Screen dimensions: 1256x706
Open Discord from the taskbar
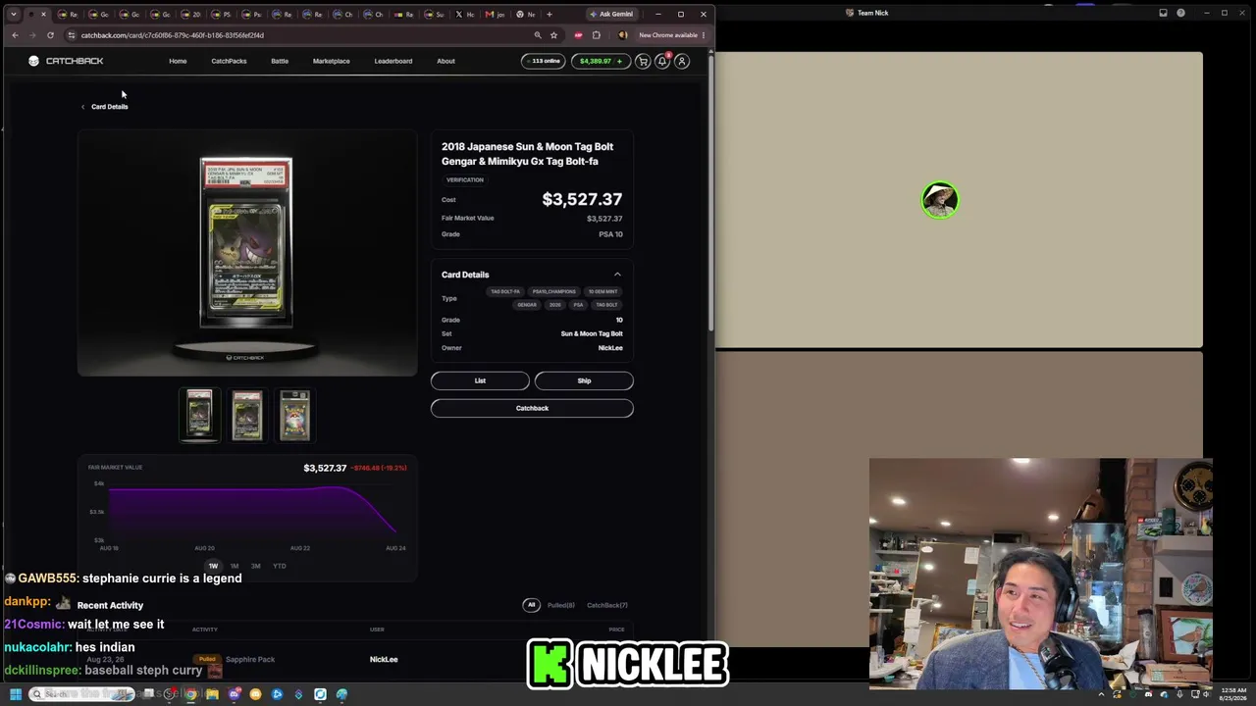234,694
